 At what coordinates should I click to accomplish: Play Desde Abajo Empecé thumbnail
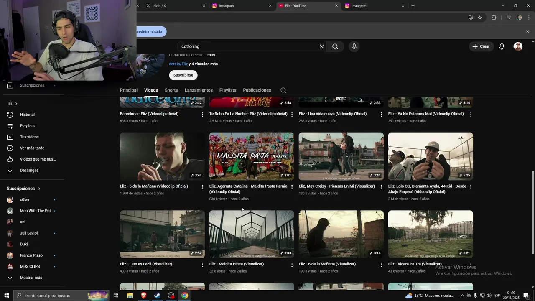431,156
